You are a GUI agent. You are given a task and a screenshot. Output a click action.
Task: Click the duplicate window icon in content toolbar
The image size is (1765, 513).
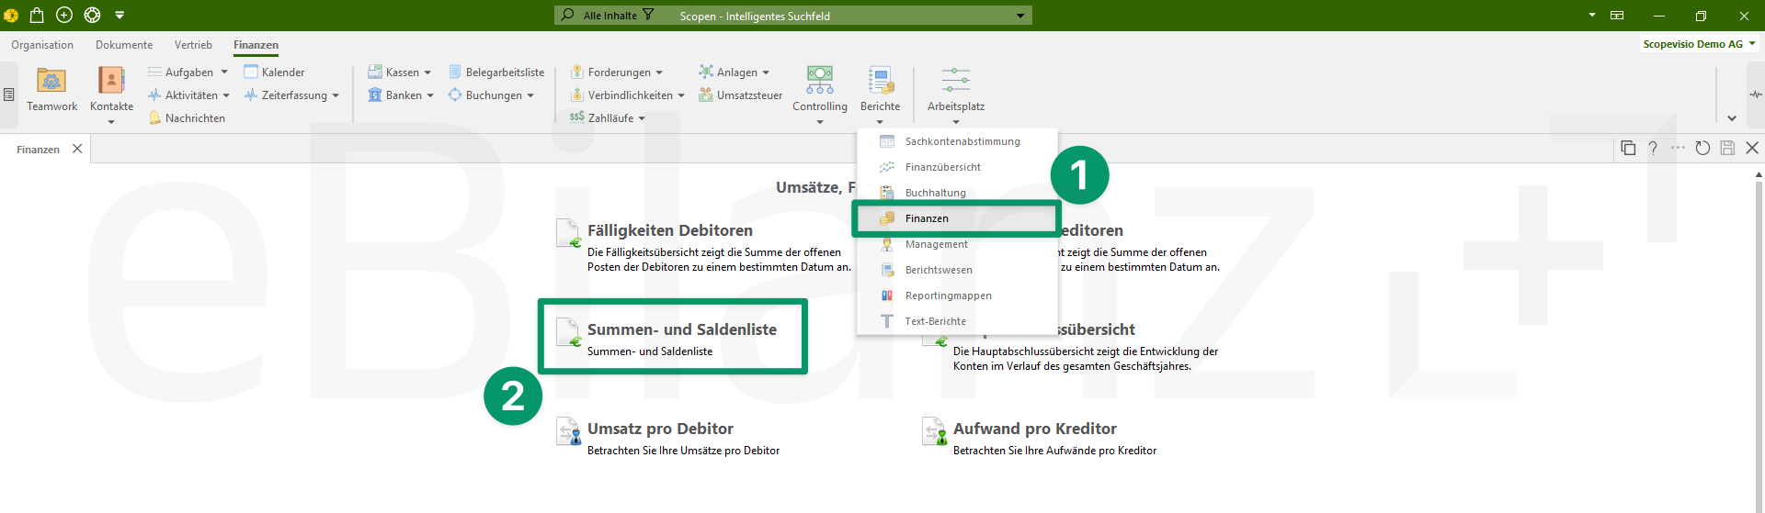click(x=1628, y=148)
